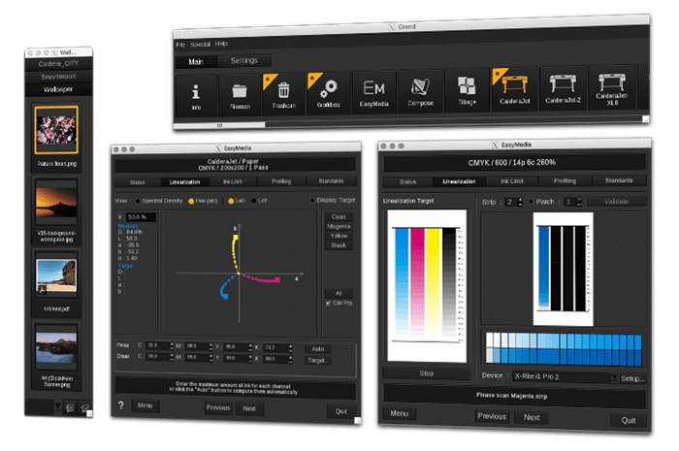679x451 pixels.
Task: Select the CalderaJet-2 printer icon
Action: click(567, 90)
